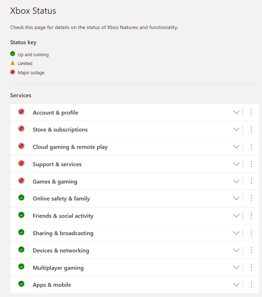Click the red status icon for Games & gaming
Viewport: 262px width, 297px height.
click(x=21, y=181)
